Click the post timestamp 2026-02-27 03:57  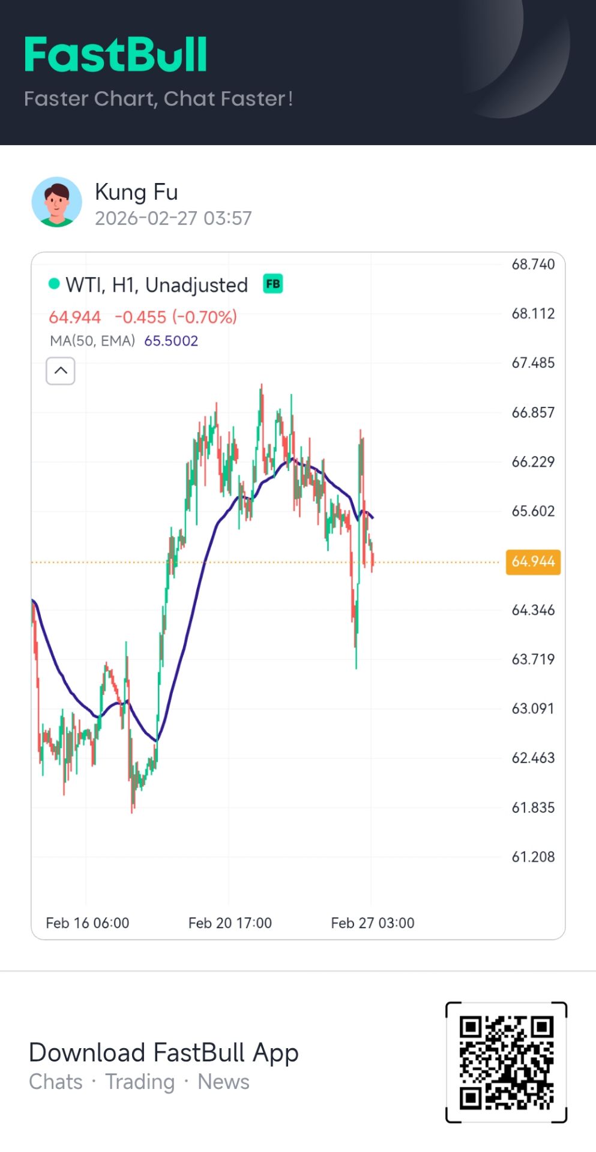[173, 218]
